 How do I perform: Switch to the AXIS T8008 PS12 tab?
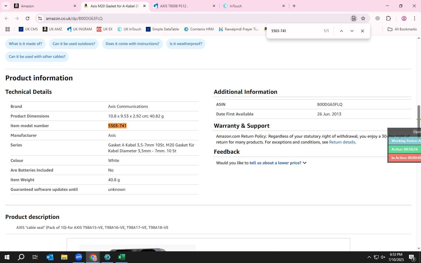click(184, 6)
